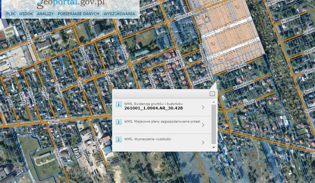315x183 pixels.
Task: Expand Miejscowe plany zagospodarowania details arrow
Action: tap(203, 124)
